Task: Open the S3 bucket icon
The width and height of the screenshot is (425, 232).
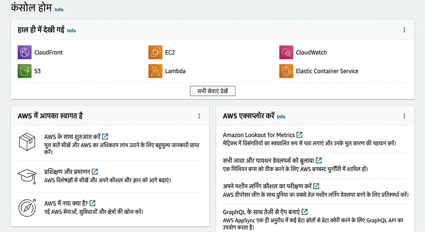Action: 24,71
